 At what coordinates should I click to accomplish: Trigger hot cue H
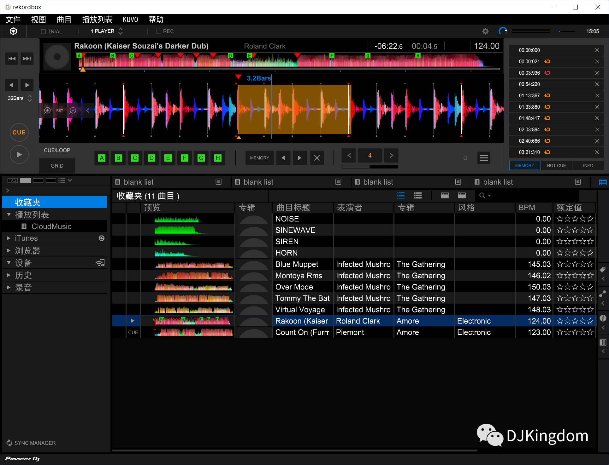click(218, 158)
